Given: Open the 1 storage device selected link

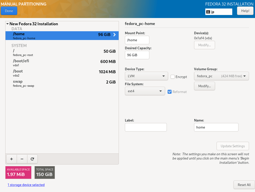Looking at the screenshot, I should 26,185.
